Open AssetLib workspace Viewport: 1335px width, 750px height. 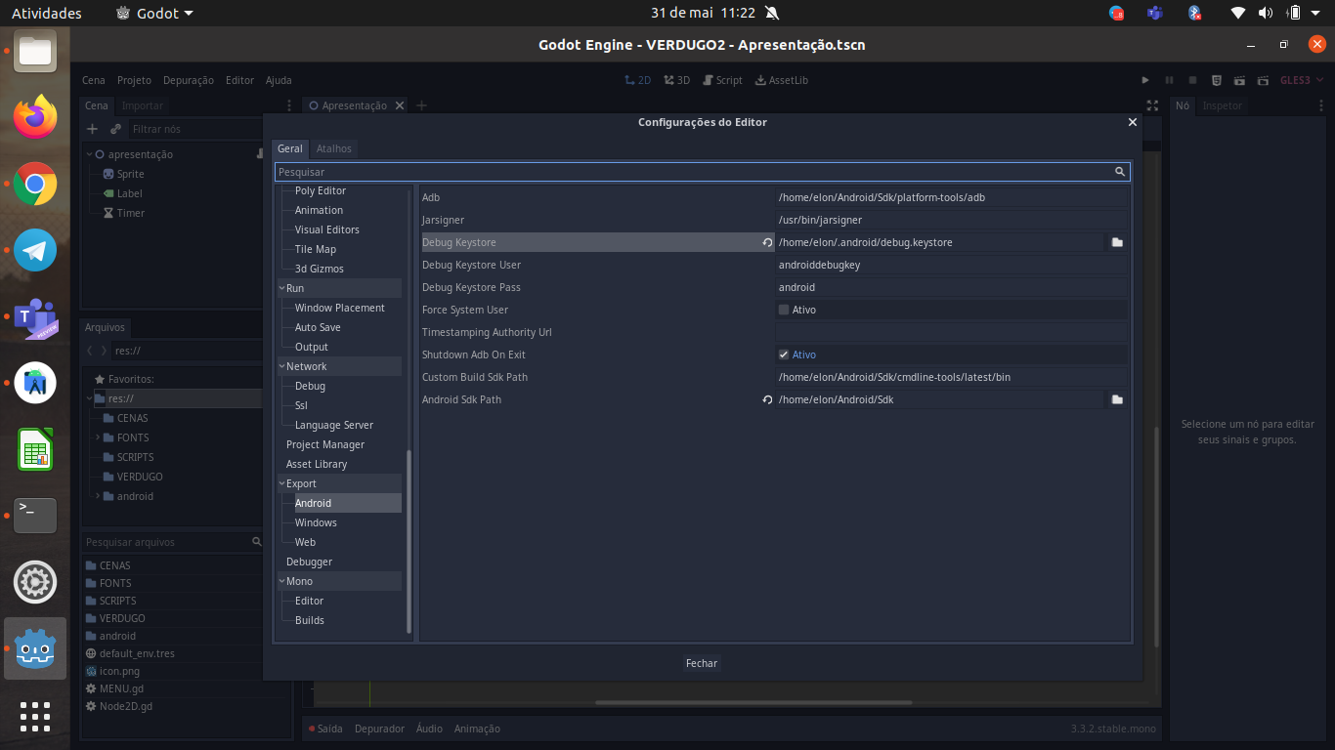tap(782, 80)
